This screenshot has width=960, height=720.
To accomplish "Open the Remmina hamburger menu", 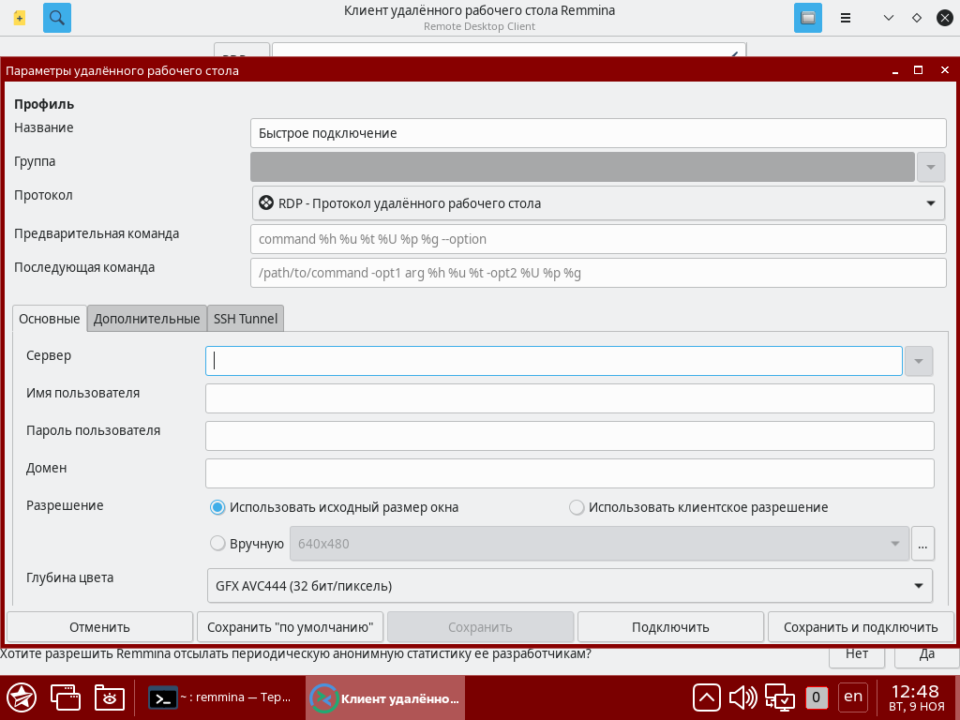I will [x=845, y=18].
